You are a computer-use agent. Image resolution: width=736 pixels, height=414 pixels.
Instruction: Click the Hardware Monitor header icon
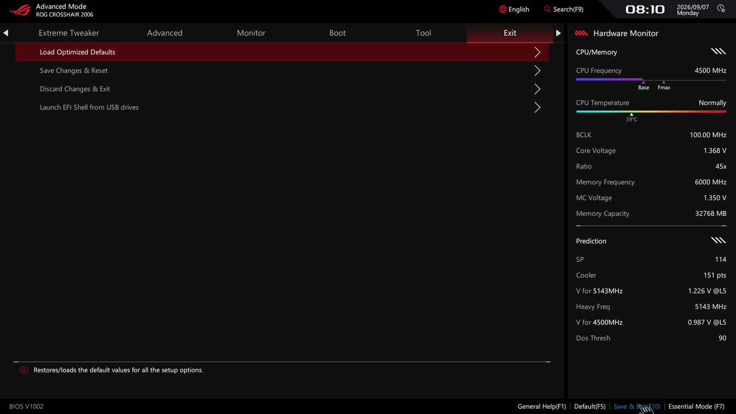581,33
